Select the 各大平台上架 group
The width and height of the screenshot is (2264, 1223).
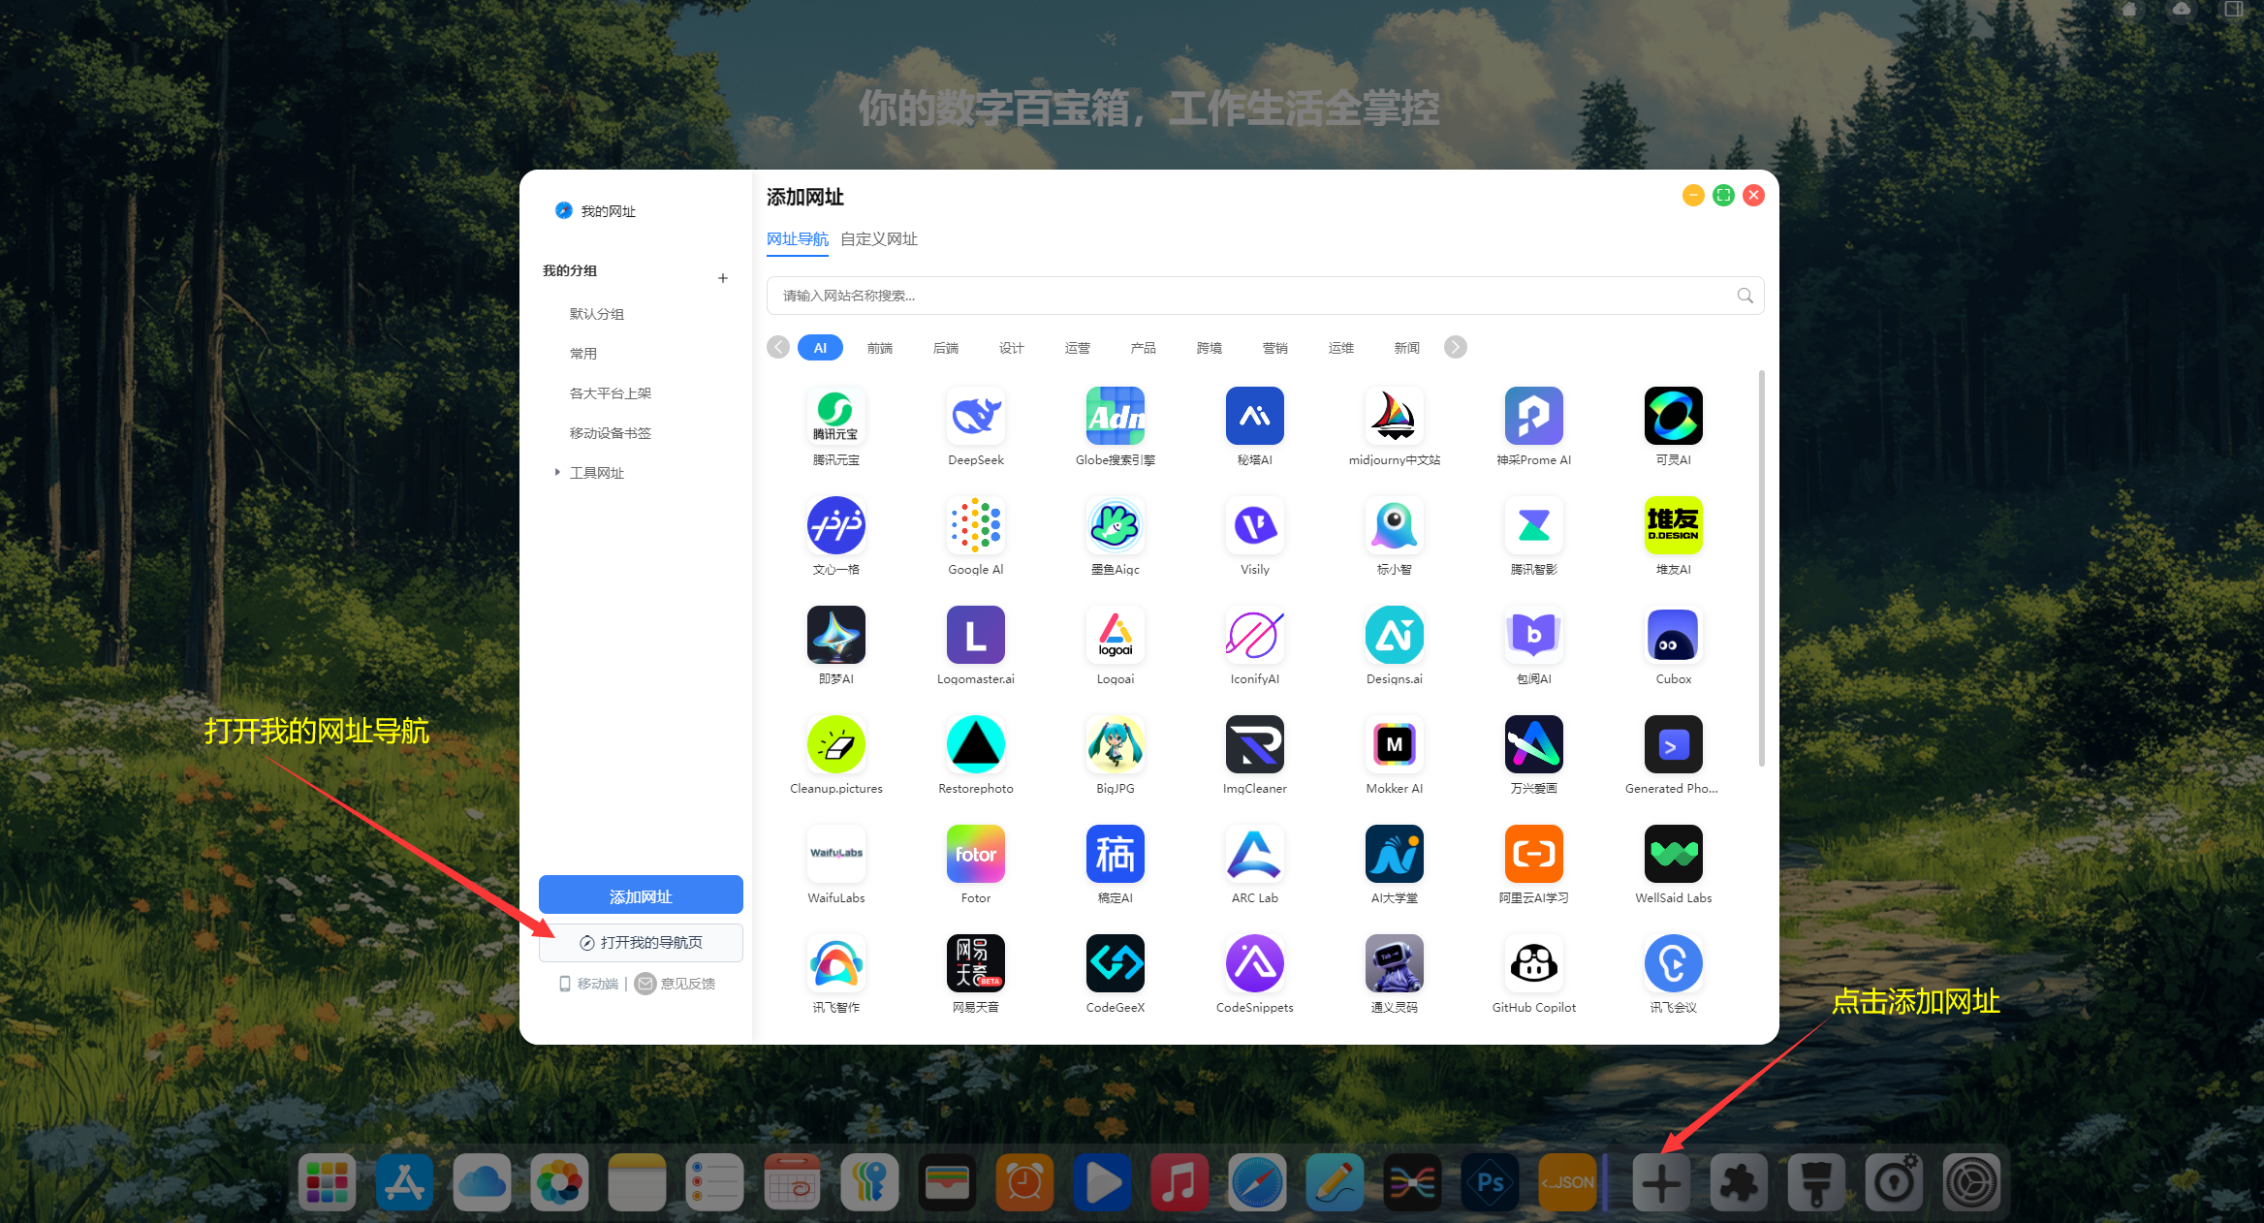point(611,393)
